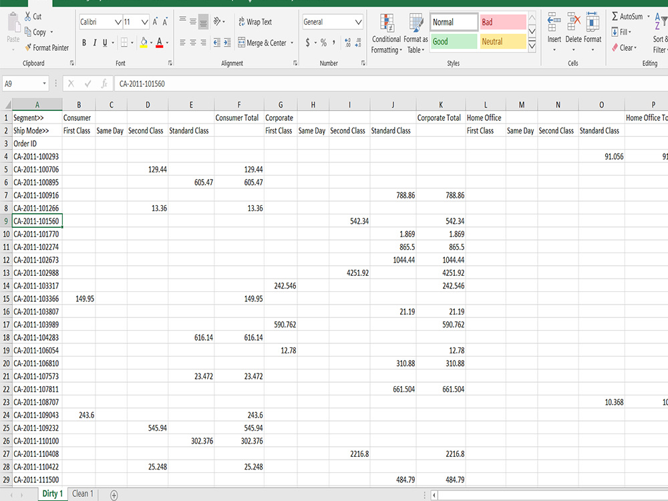Viewport: 668px width, 501px height.
Task: Select the row 14 header
Action: 6,286
